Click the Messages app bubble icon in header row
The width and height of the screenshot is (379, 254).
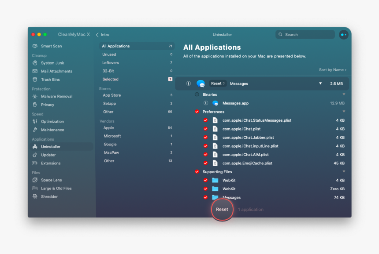click(201, 83)
